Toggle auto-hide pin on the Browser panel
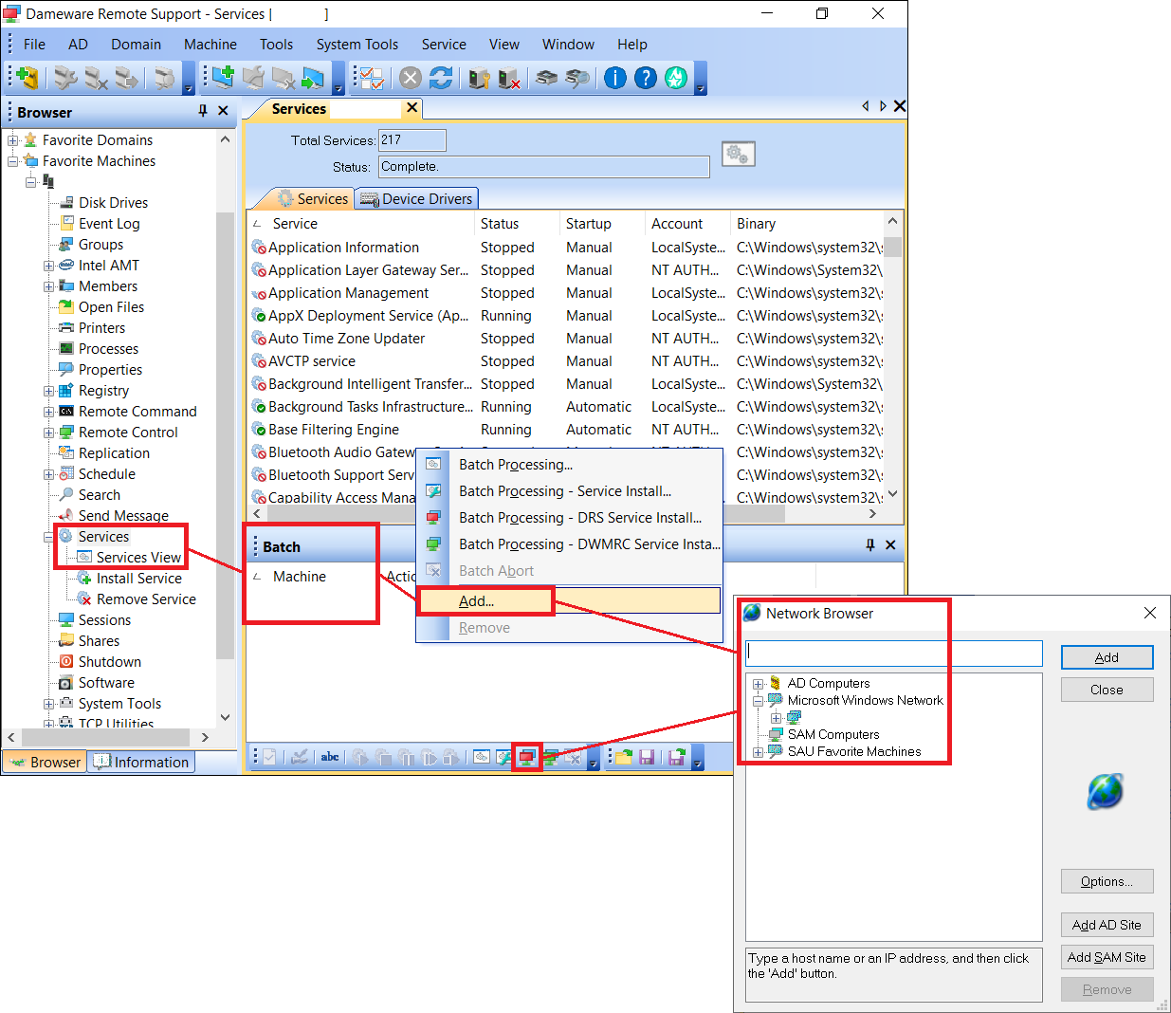This screenshot has width=1171, height=1013. point(202,111)
